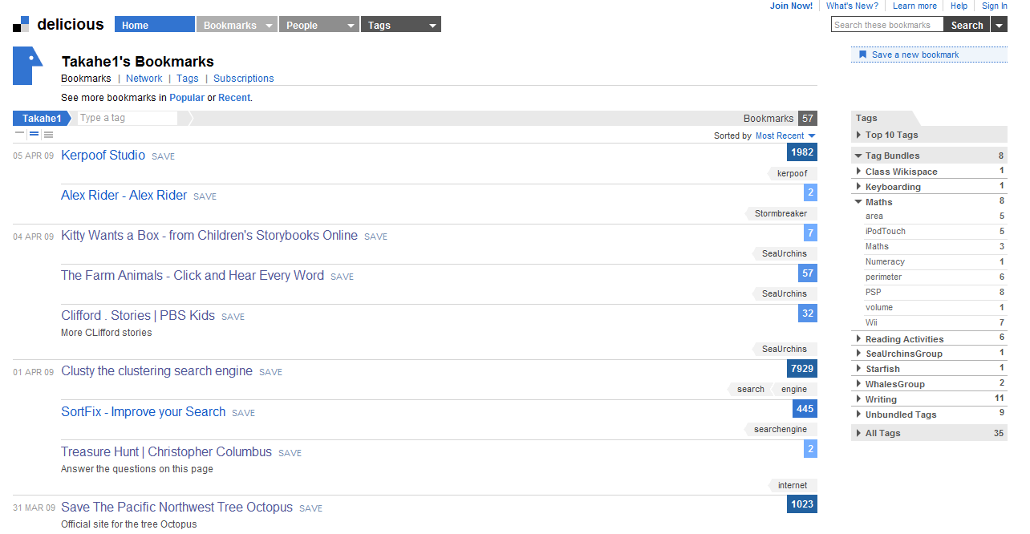The width and height of the screenshot is (1030, 534).
Task: Open the Tags sub-tab under Takahe1's Bookmarks
Action: 188,79
